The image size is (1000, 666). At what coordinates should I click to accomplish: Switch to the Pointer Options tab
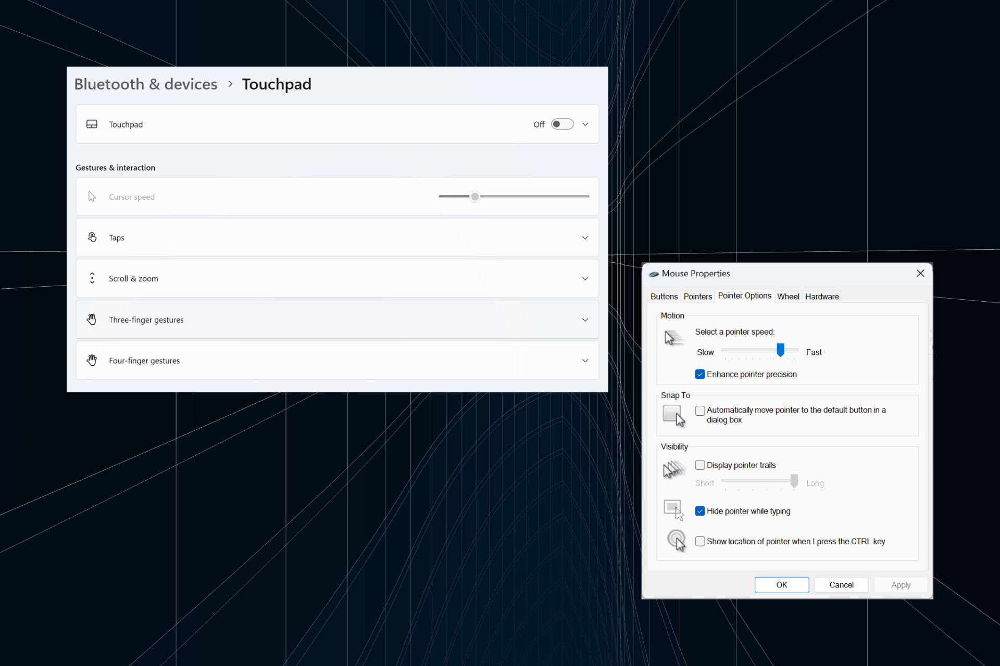[743, 296]
